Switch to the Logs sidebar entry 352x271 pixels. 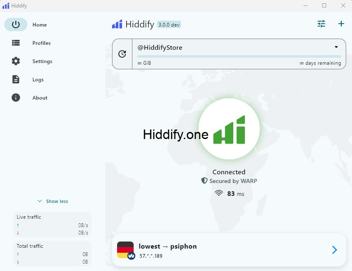click(x=38, y=79)
